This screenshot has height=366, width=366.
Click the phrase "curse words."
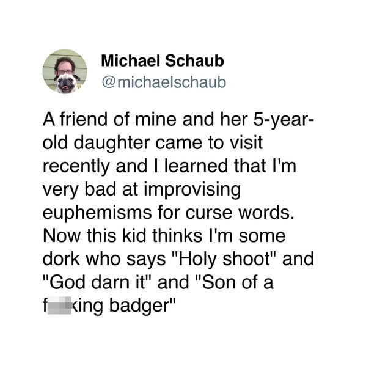pyautogui.click(x=240, y=213)
